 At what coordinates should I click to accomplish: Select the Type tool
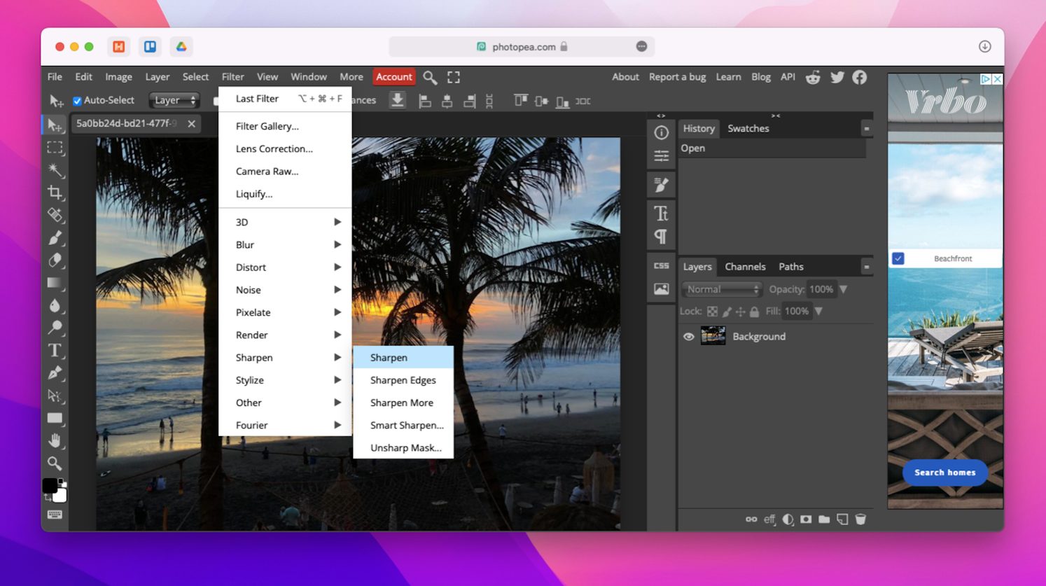(55, 351)
